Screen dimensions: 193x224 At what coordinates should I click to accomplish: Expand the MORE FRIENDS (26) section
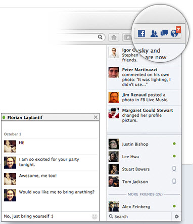coord(145,194)
